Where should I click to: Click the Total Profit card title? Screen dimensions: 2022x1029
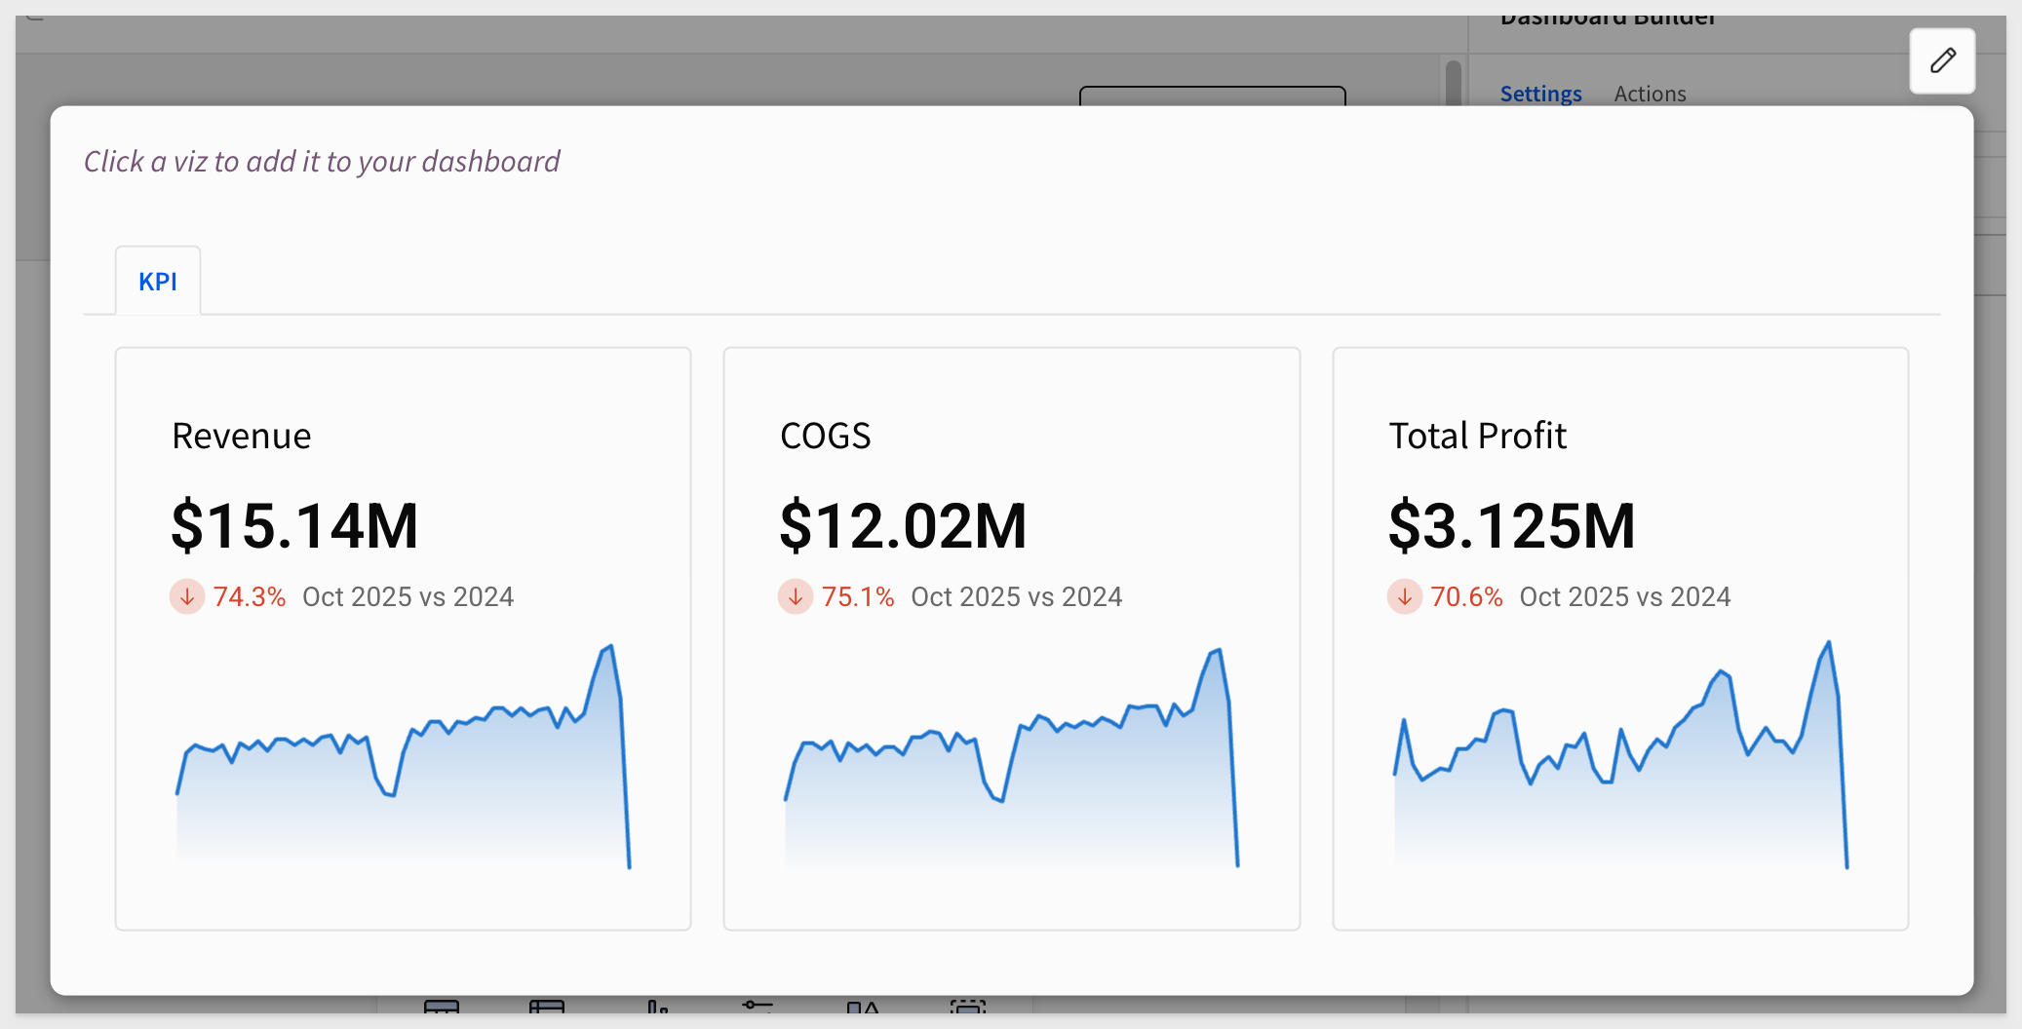(x=1477, y=436)
